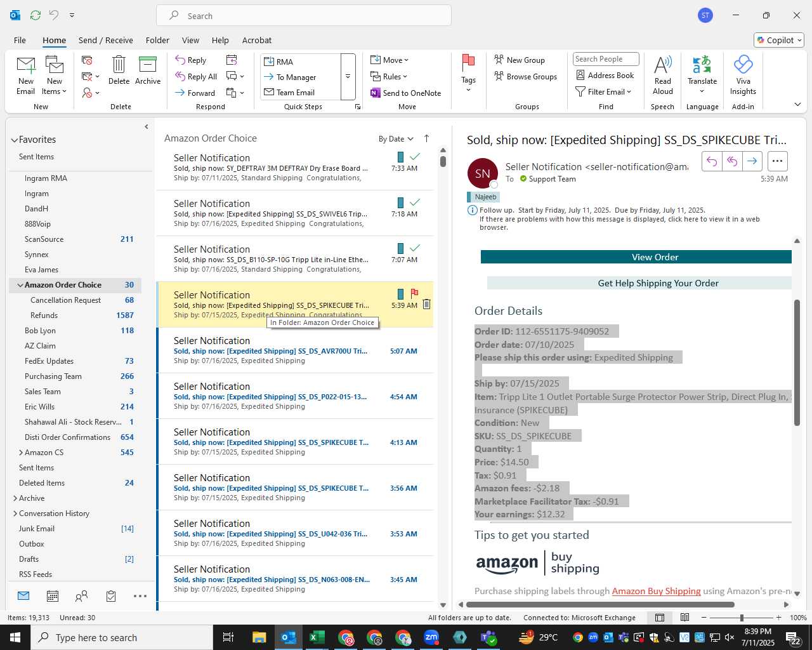Toggle the checkmark on 7:18 AM message
This screenshot has width=812, height=650.
(x=415, y=202)
